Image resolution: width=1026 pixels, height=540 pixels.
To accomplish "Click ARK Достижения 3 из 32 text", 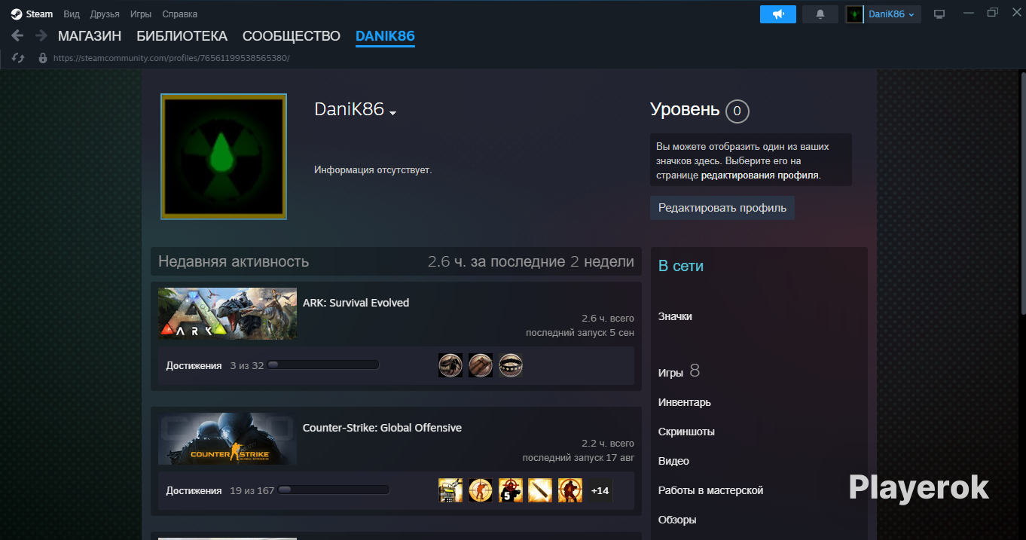I will click(215, 365).
